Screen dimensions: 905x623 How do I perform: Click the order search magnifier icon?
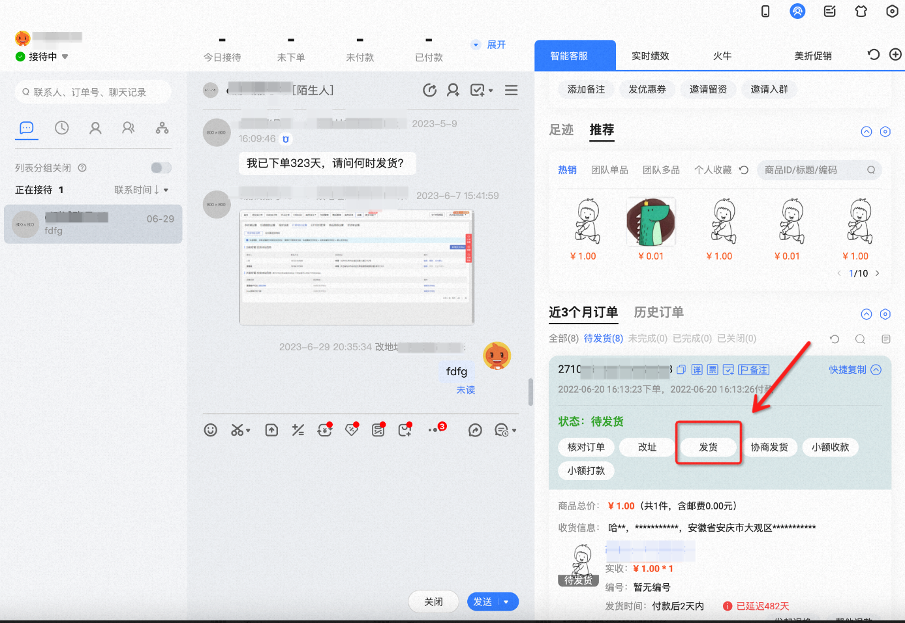(860, 339)
